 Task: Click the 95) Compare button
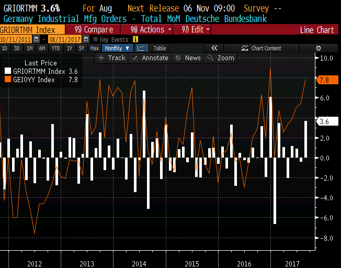(93, 29)
